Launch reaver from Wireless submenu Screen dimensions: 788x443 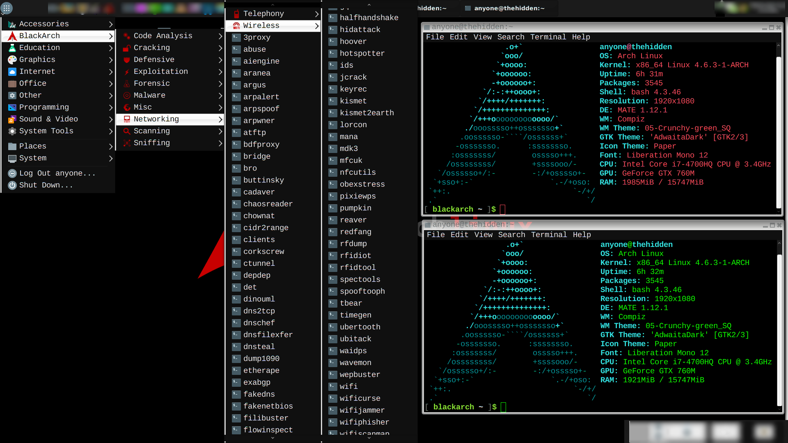pos(353,220)
